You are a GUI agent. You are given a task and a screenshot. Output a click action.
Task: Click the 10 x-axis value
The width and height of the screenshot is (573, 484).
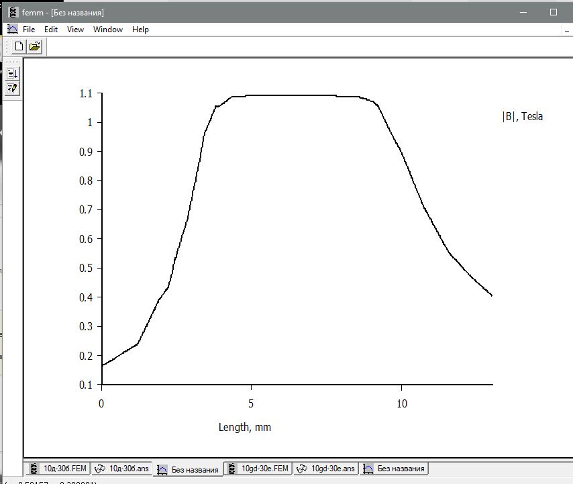tap(402, 403)
